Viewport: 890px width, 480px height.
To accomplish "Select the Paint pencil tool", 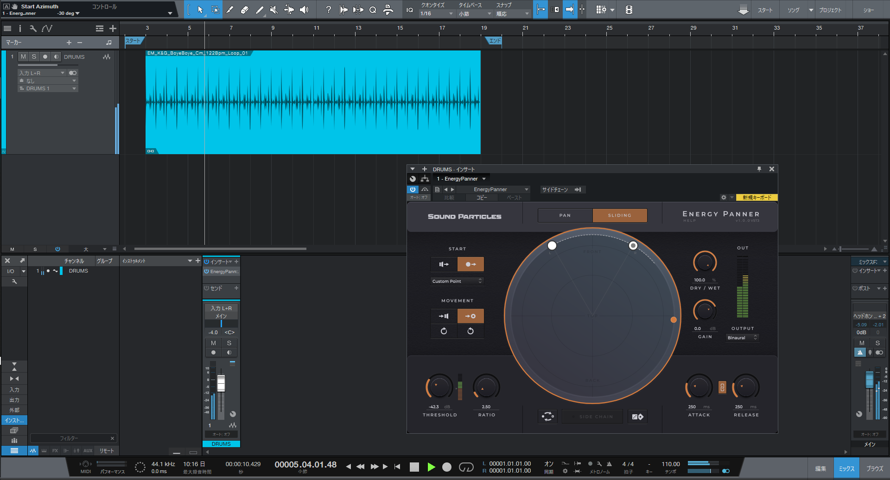I will coord(260,10).
